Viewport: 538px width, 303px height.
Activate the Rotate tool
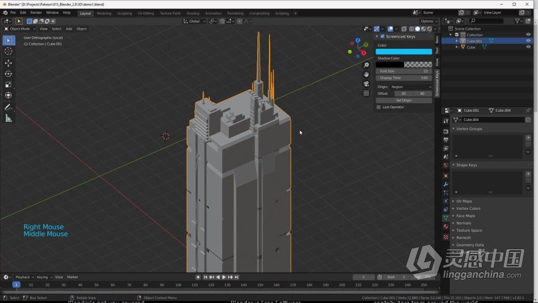(x=8, y=74)
